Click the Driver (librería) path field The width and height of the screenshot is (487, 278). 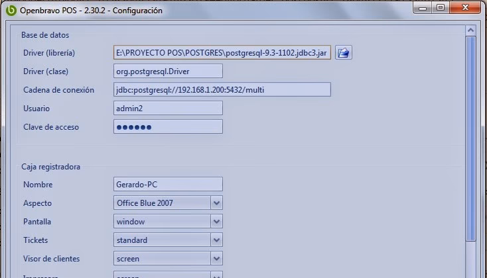point(222,52)
